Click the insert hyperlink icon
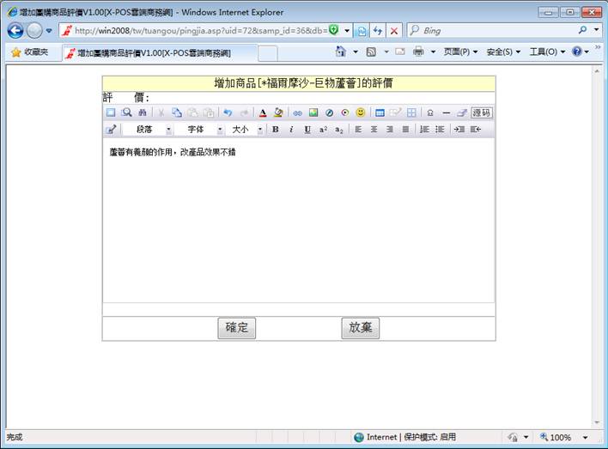The width and height of the screenshot is (608, 449). (x=298, y=112)
